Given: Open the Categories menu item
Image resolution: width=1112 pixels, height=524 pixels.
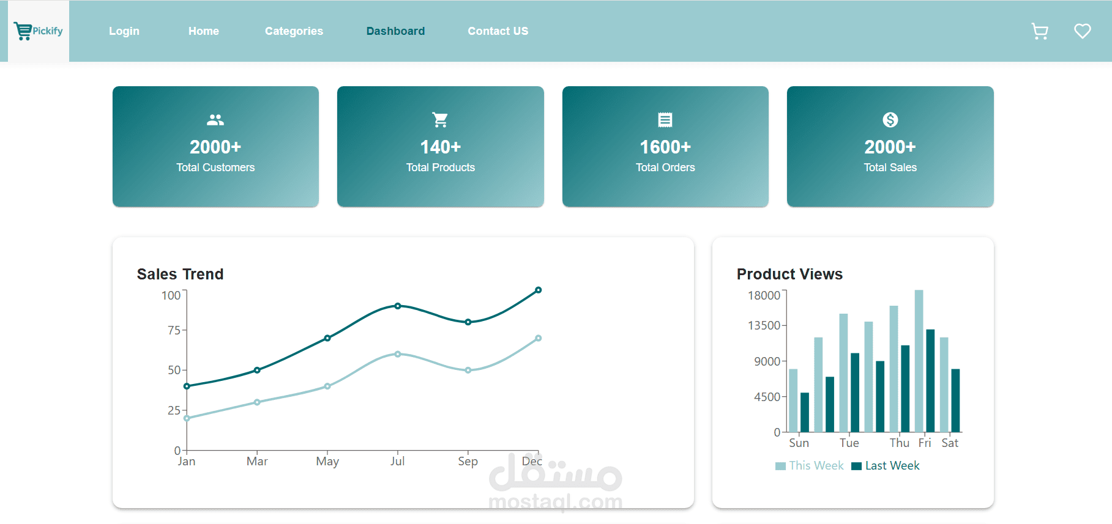Looking at the screenshot, I should pyautogui.click(x=294, y=31).
